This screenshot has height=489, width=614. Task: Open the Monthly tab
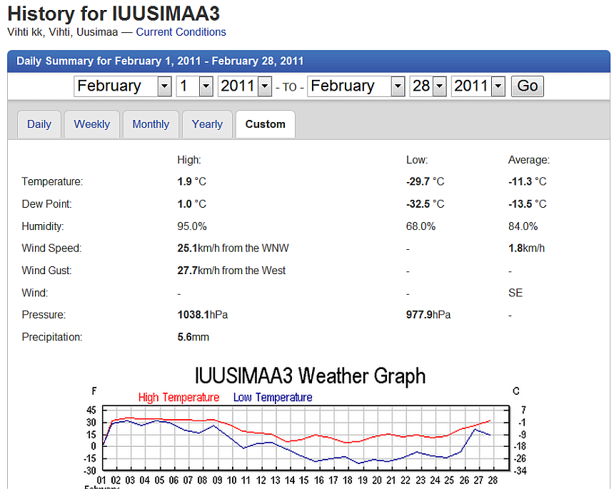(151, 124)
